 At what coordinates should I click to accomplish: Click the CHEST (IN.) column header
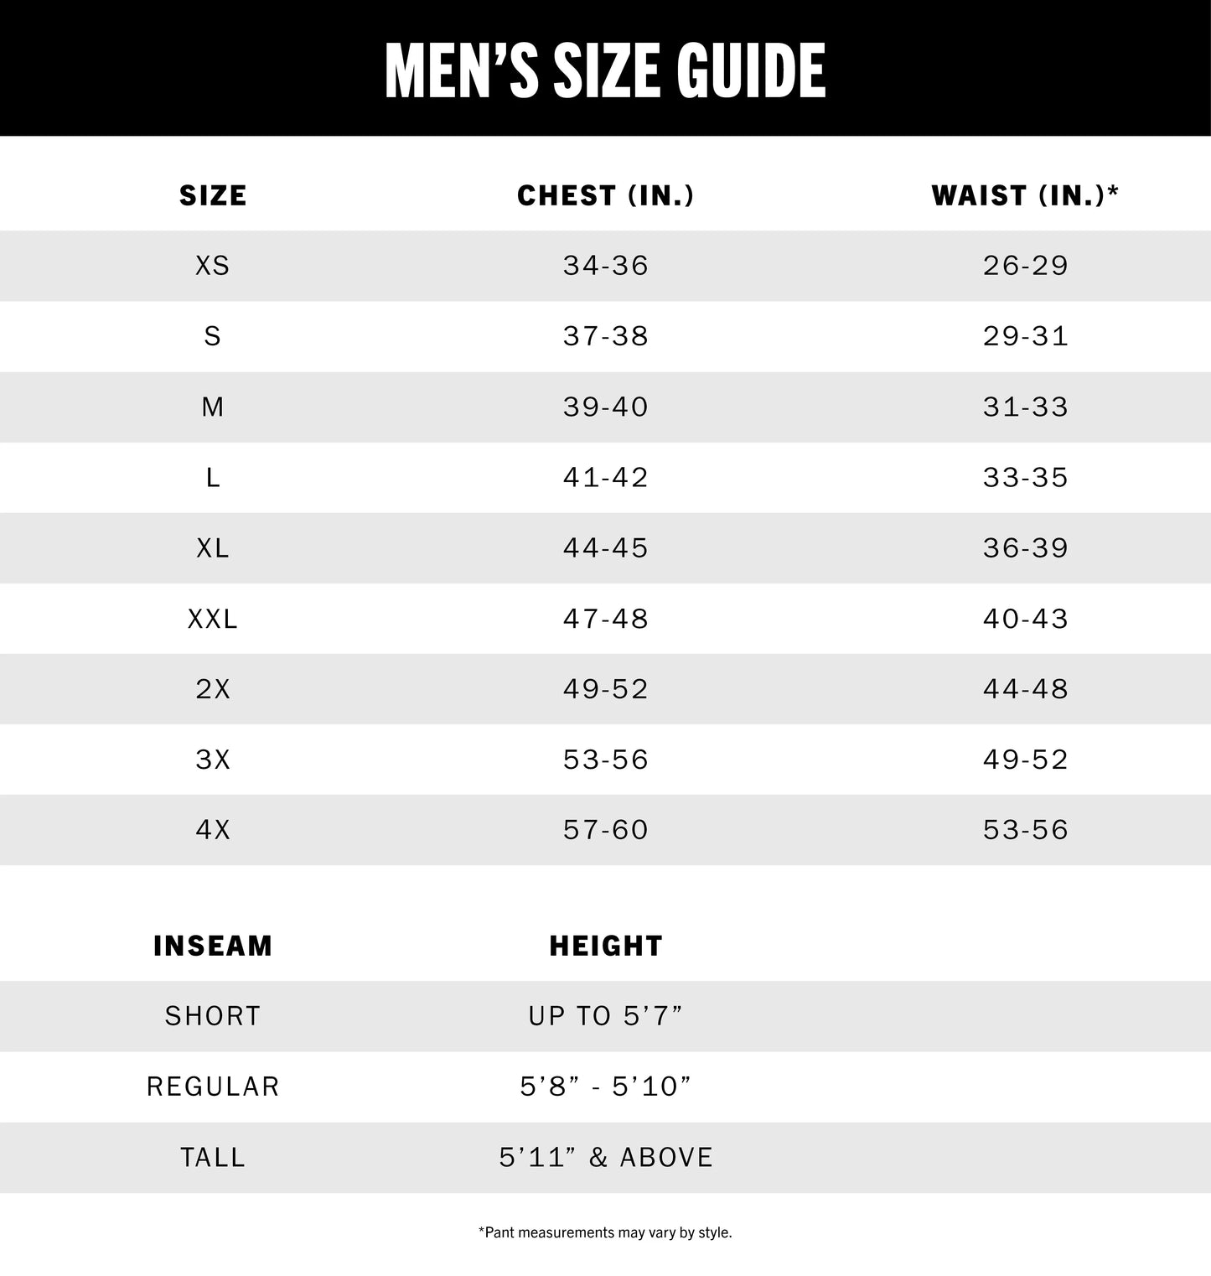click(605, 195)
